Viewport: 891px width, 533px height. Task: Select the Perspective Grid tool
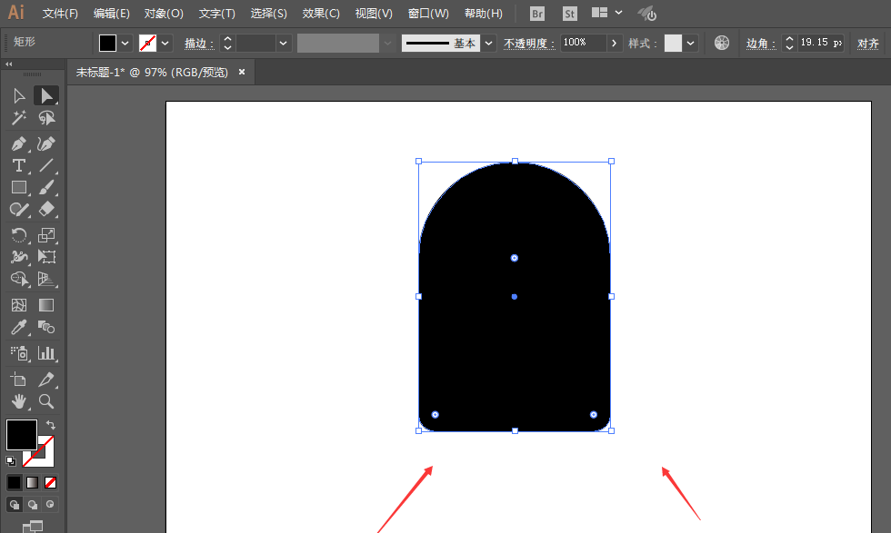click(46, 279)
